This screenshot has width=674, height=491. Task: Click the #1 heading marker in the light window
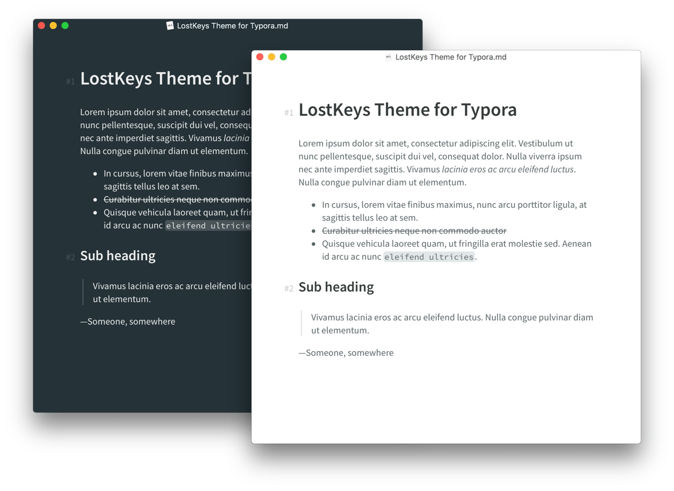point(289,113)
